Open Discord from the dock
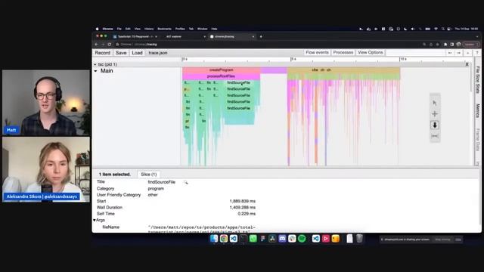This screenshot has width=484, height=272. pos(282,239)
